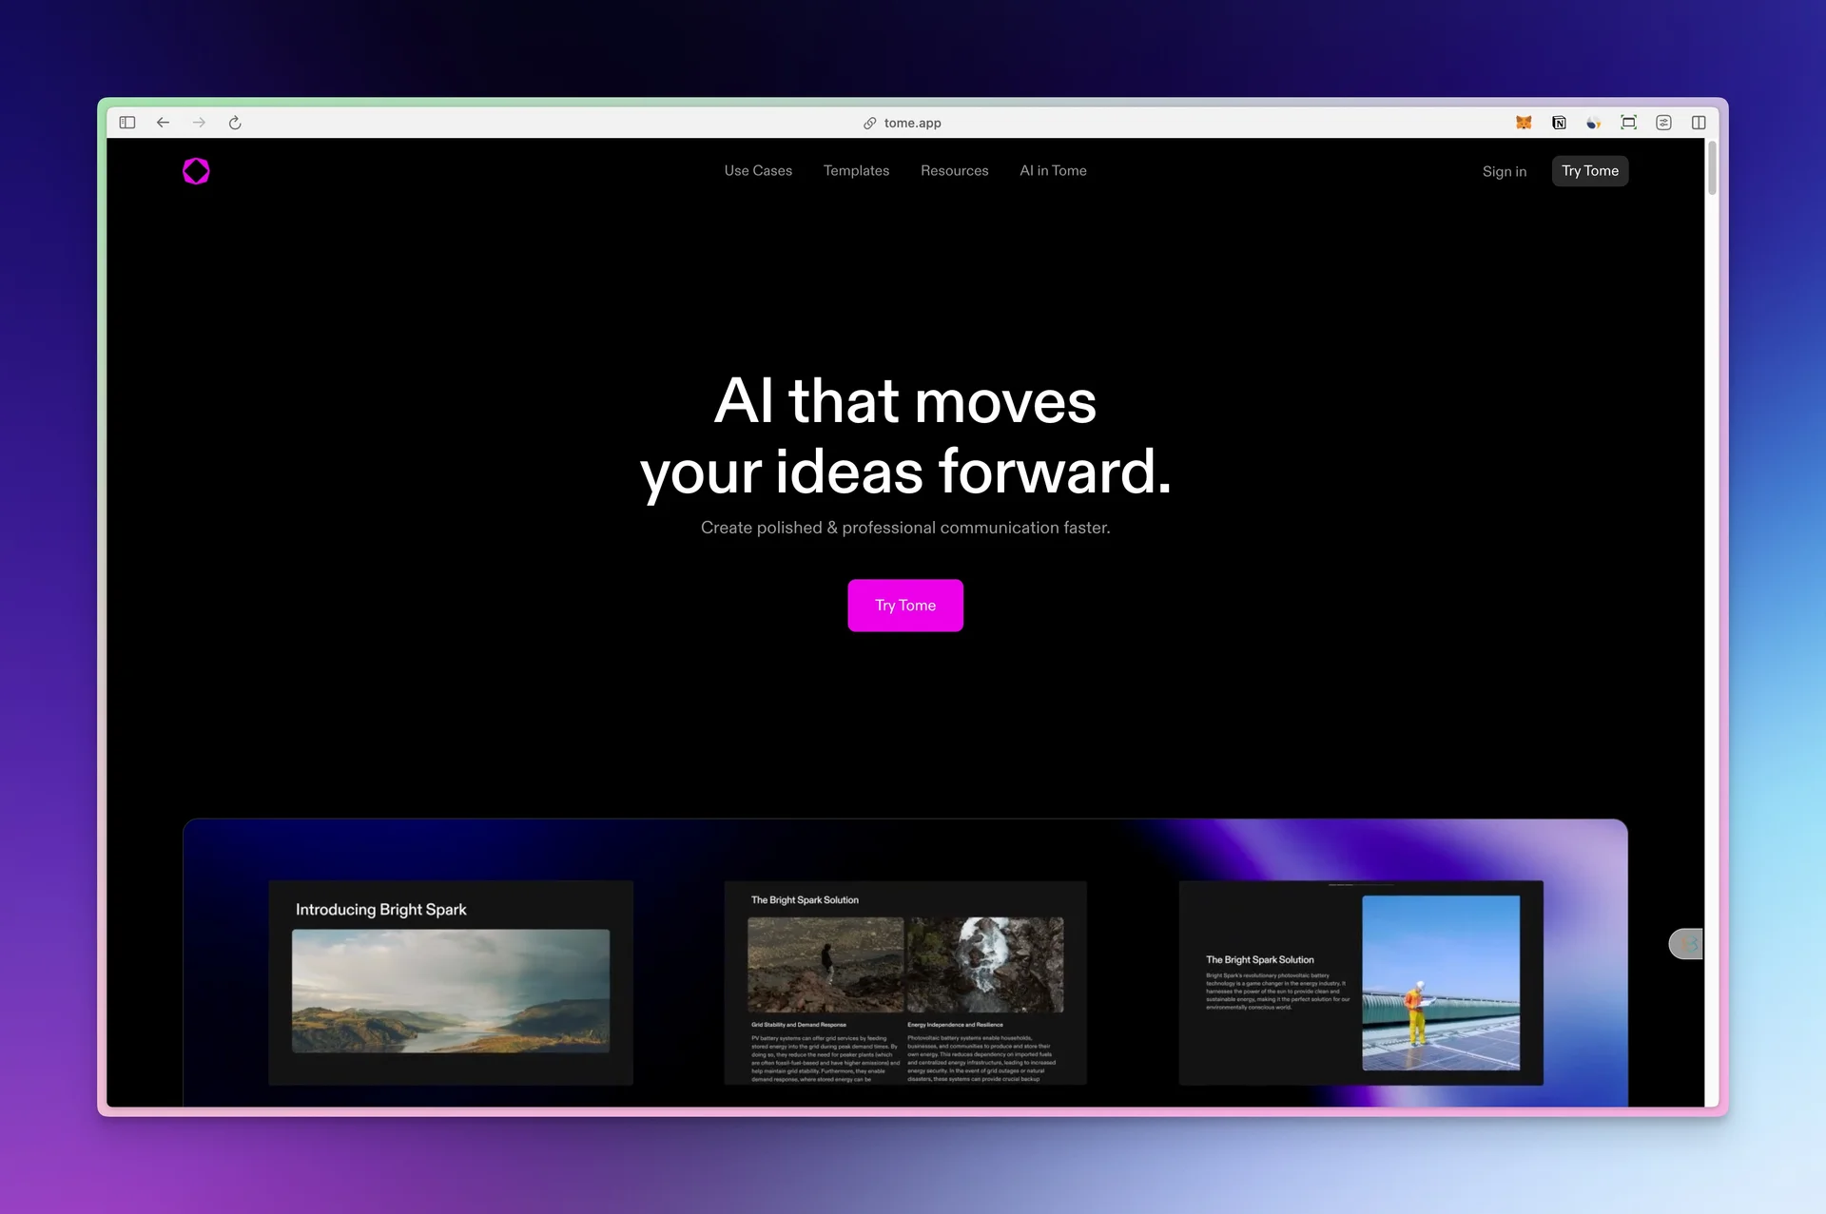Toggle the split view icon

pos(1699,123)
